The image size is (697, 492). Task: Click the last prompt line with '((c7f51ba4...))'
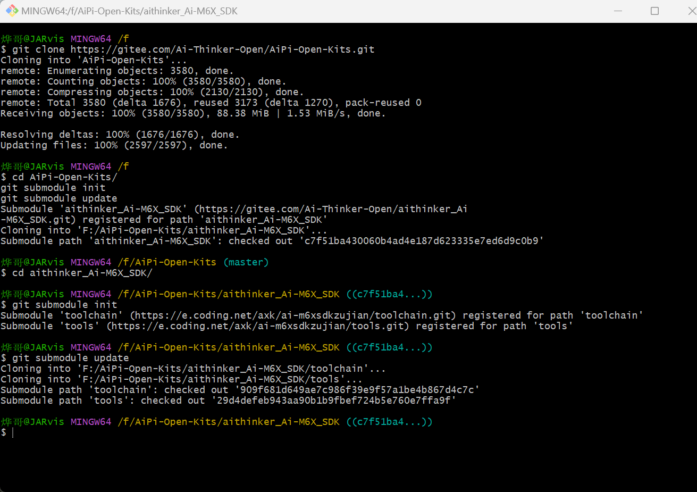tap(217, 422)
